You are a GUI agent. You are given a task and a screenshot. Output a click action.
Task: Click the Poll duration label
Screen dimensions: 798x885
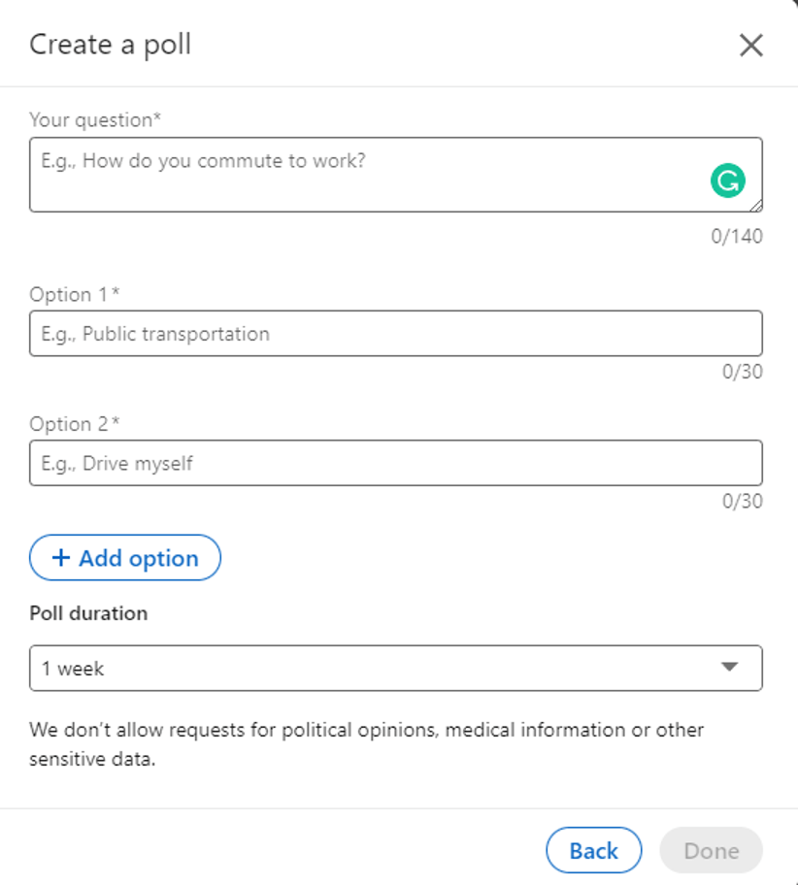tap(87, 613)
